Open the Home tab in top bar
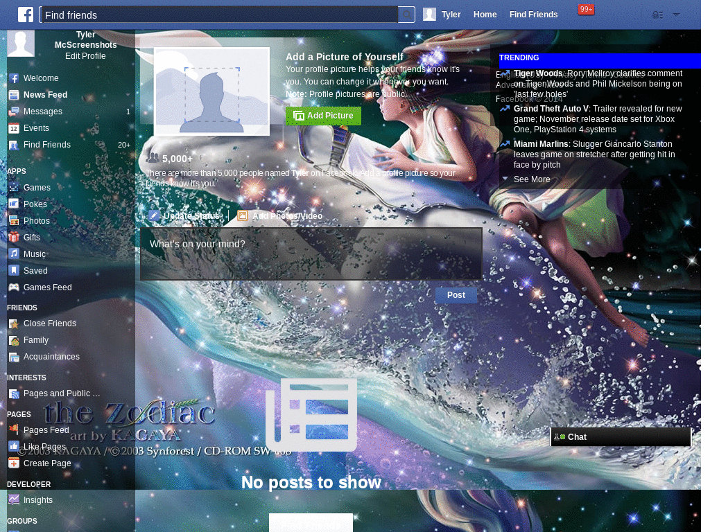Image resolution: width=710 pixels, height=532 pixels. tap(485, 15)
